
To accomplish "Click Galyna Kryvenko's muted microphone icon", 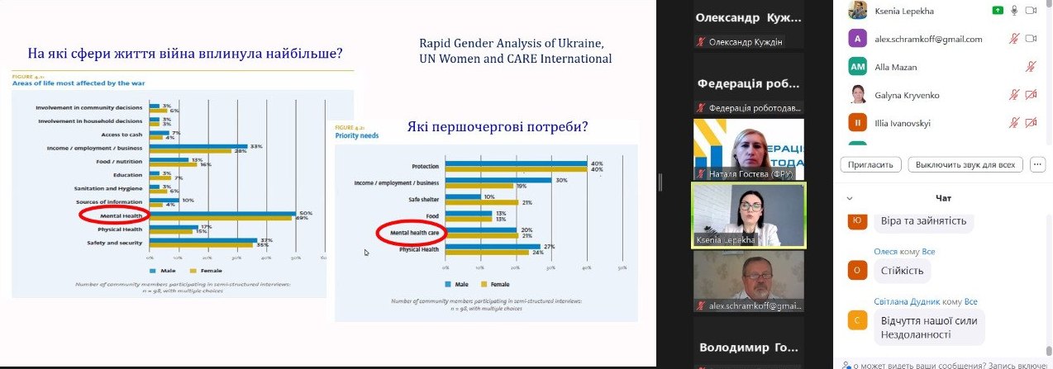I will [1014, 95].
